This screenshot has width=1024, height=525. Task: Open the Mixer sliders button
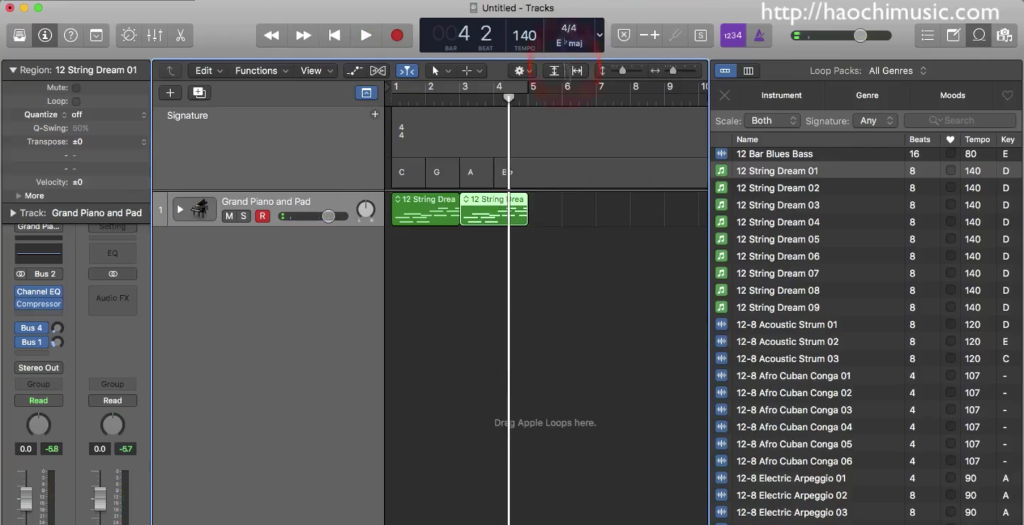click(x=154, y=35)
